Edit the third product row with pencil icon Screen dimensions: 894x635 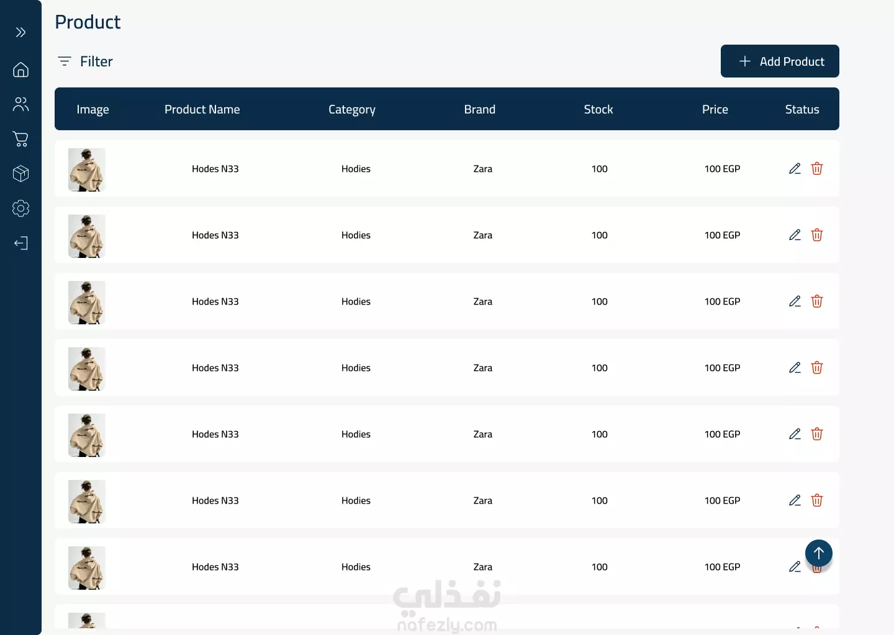click(x=795, y=301)
